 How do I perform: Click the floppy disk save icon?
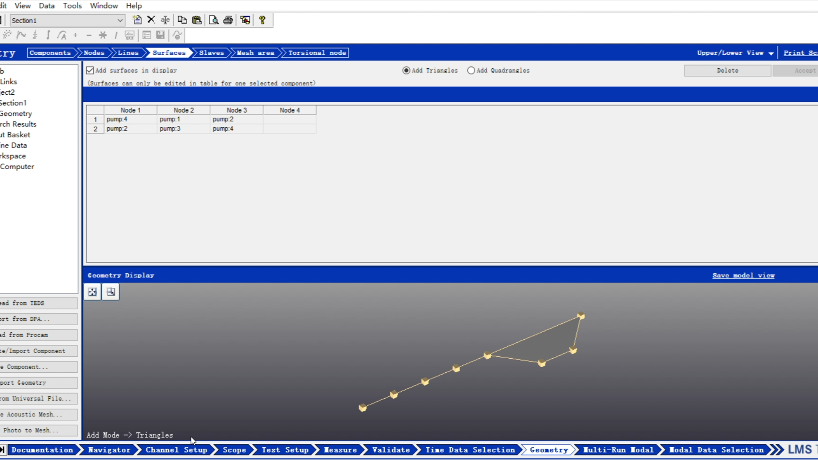pos(160,35)
